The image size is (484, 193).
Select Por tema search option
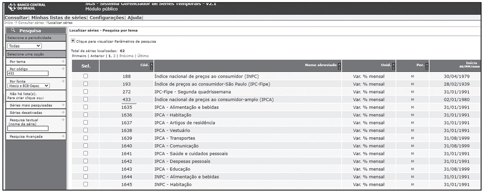point(18,61)
